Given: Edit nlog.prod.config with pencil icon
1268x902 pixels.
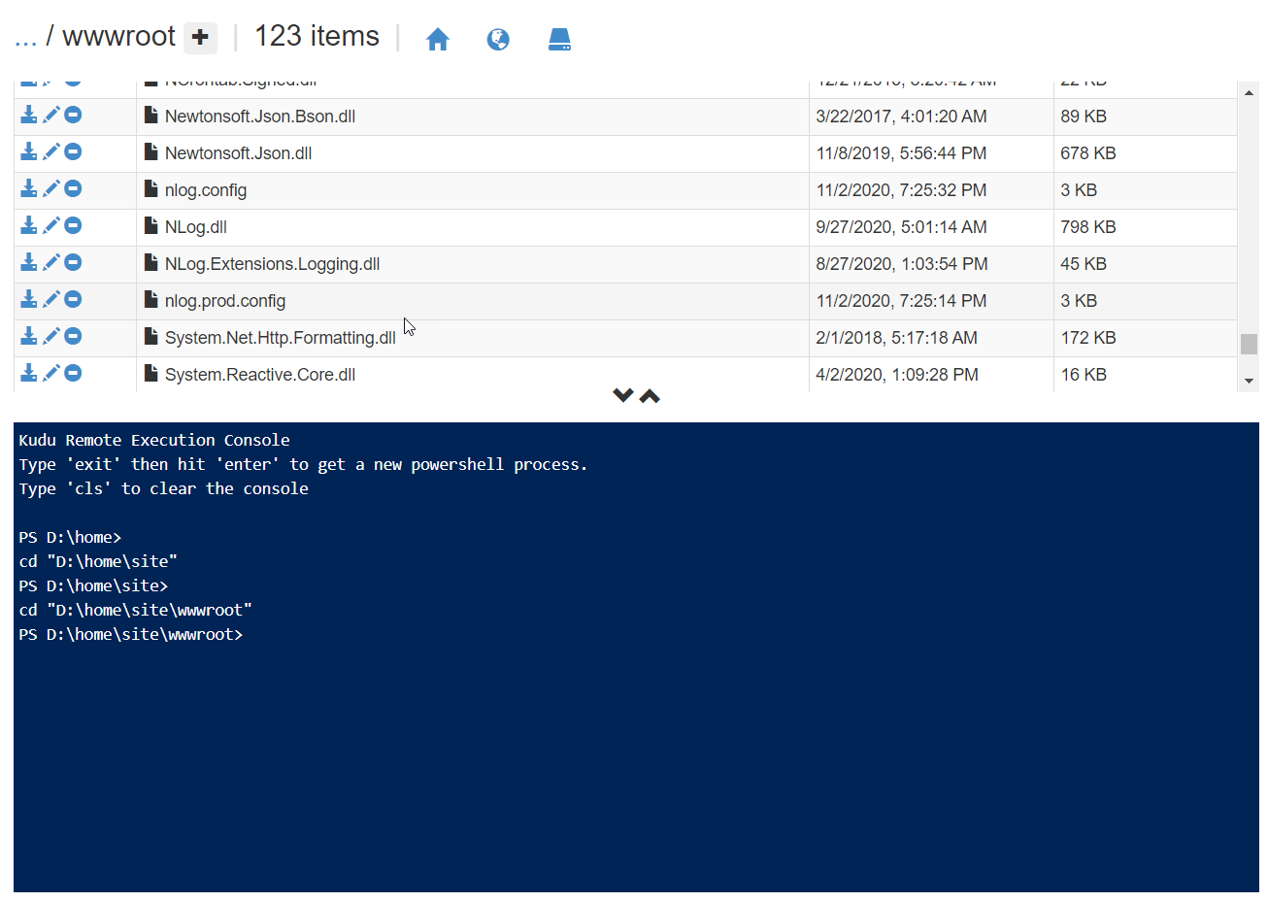Looking at the screenshot, I should pos(51,299).
